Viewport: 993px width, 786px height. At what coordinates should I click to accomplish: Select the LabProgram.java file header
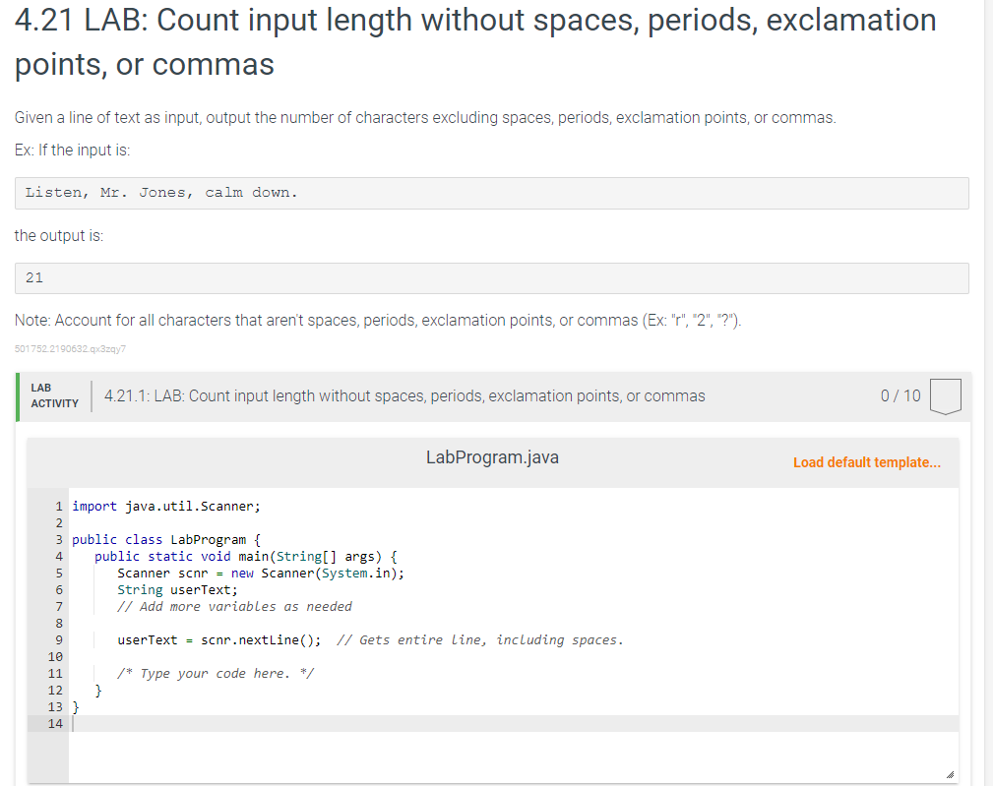point(492,456)
